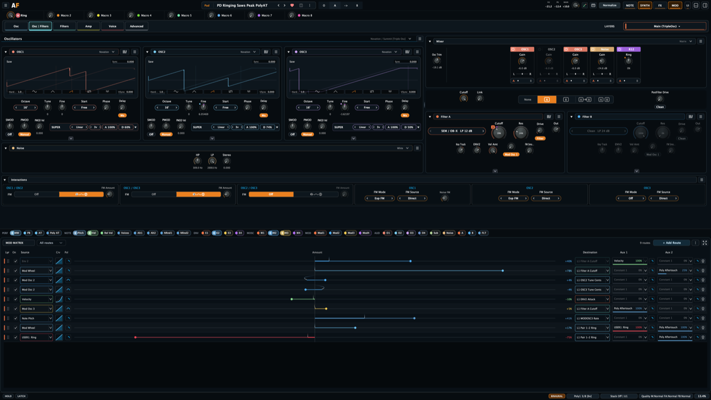Toggle OSC1 SMOD Off button
The width and height of the screenshot is (711, 400).
pyautogui.click(x=9, y=135)
